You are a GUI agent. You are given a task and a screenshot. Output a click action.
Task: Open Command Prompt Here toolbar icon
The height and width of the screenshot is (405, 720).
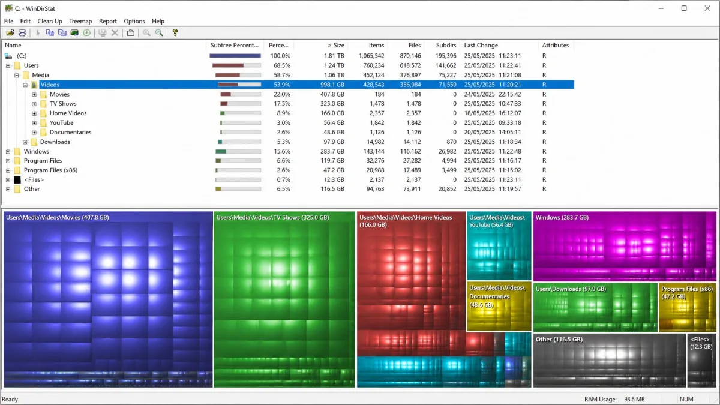pyautogui.click(x=74, y=32)
